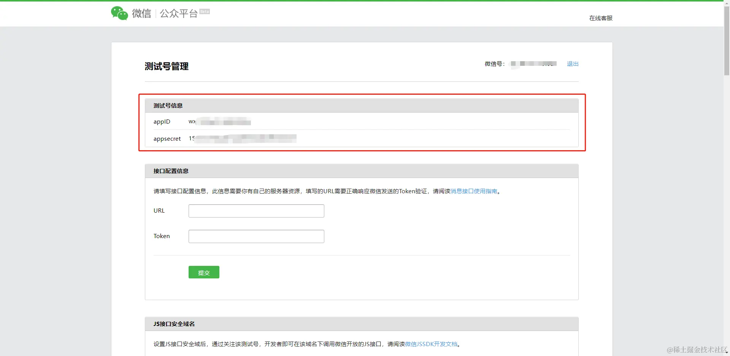The height and width of the screenshot is (356, 730).
Task: Open the 在线客服 link
Action: coord(601,18)
